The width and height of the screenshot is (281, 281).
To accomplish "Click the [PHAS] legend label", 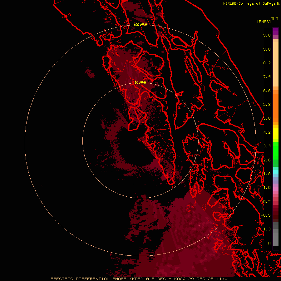I will [x=264, y=22].
